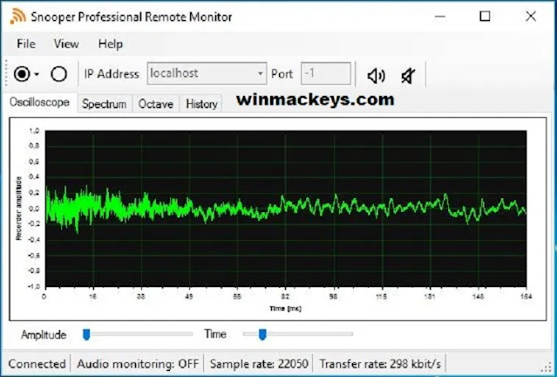Close the Snooper Remote Monitor window
Screen dimensions: 557x377
pyautogui.click(x=531, y=17)
